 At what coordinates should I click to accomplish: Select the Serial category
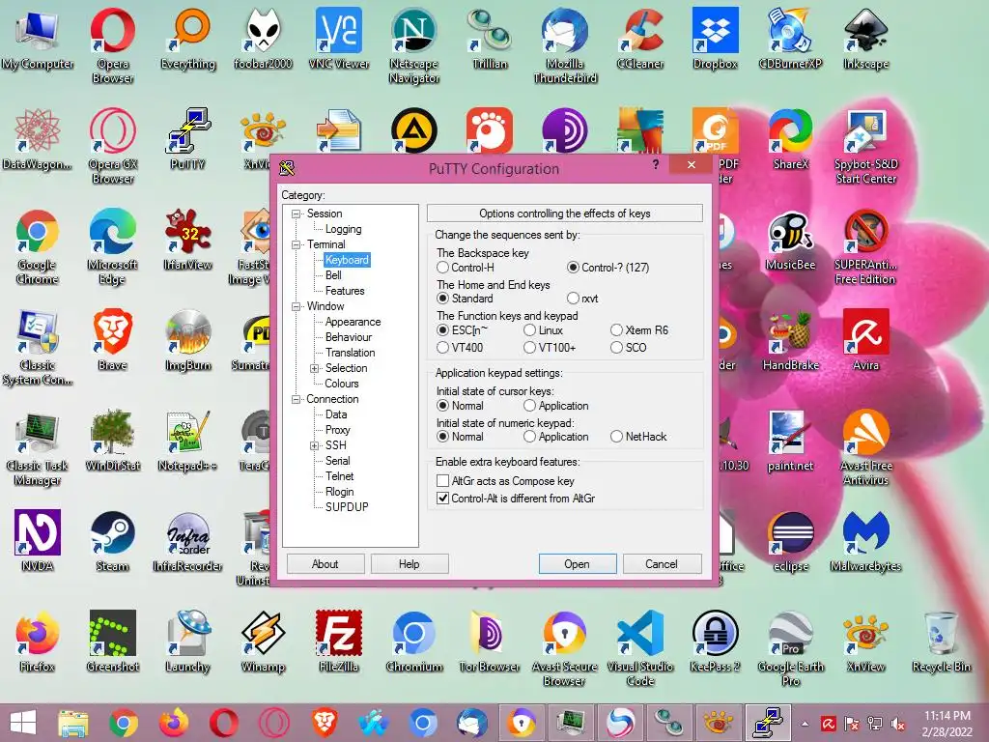337,461
